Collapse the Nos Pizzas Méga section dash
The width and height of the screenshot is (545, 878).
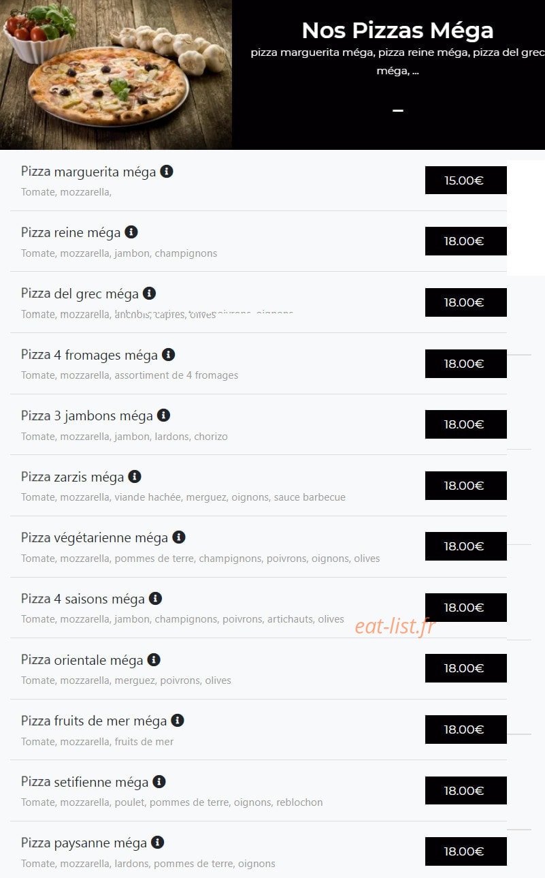point(398,110)
